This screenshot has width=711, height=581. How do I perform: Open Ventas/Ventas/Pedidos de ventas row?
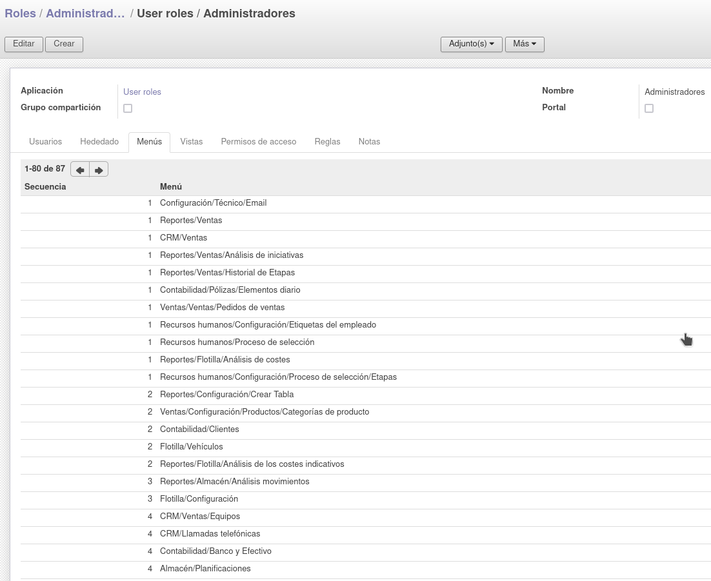365,308
